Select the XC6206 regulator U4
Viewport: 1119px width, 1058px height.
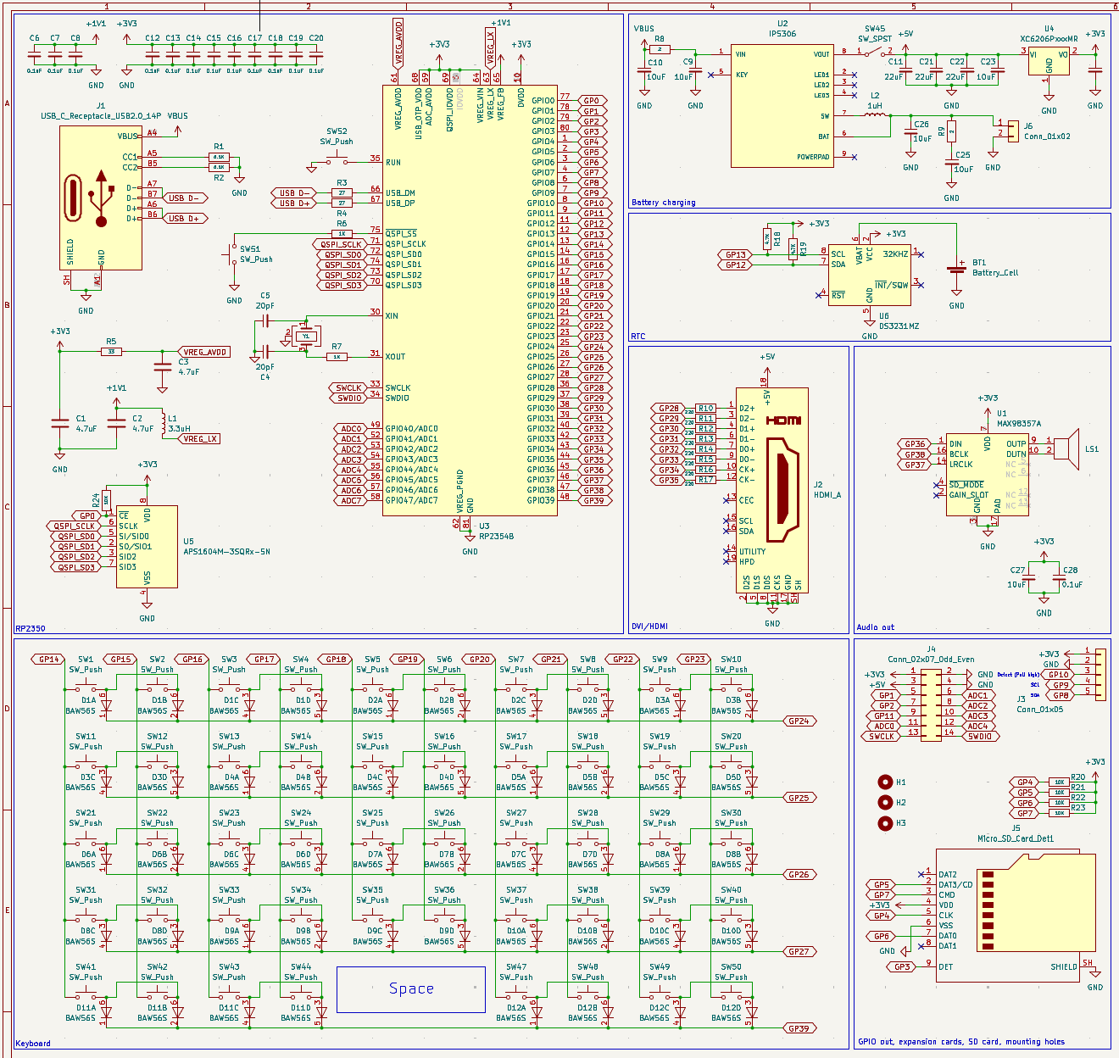coord(1049,60)
